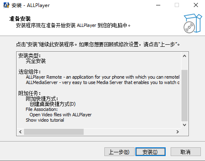Click the 'Show video tutorial' line
The width and height of the screenshot is (205, 161).
pos(45,120)
